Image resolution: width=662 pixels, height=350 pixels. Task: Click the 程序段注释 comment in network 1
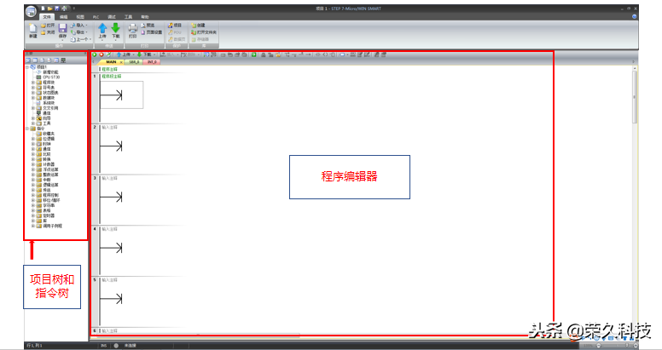112,77
